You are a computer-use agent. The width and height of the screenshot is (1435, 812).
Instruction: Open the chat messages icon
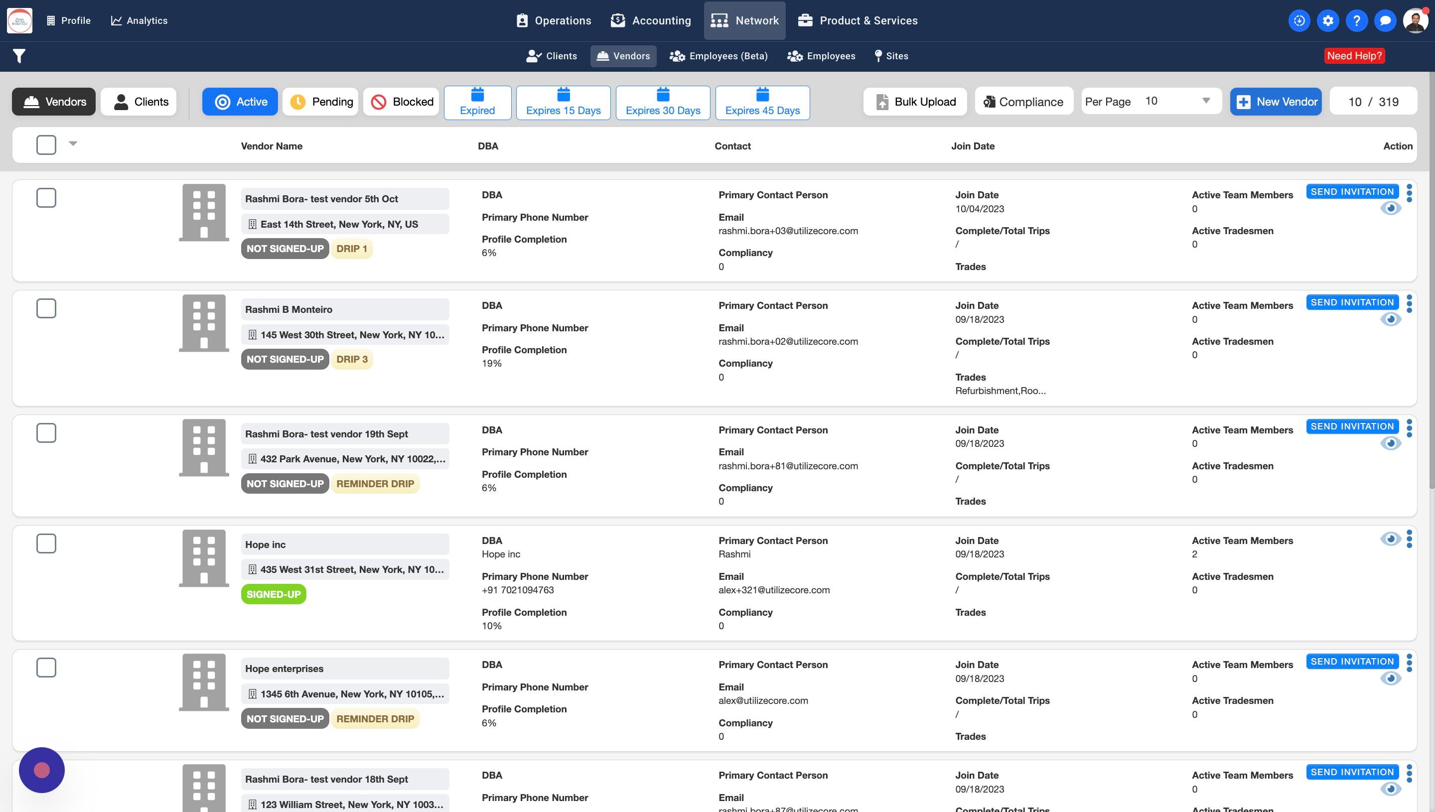(1385, 20)
